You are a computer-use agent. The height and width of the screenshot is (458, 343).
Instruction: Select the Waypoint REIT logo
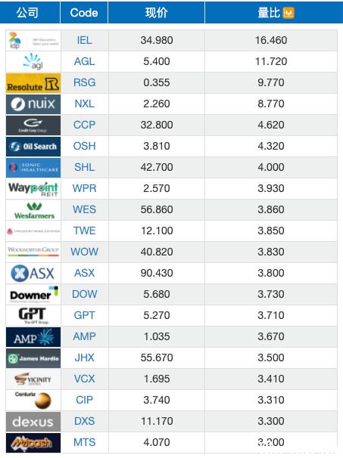coord(33,189)
